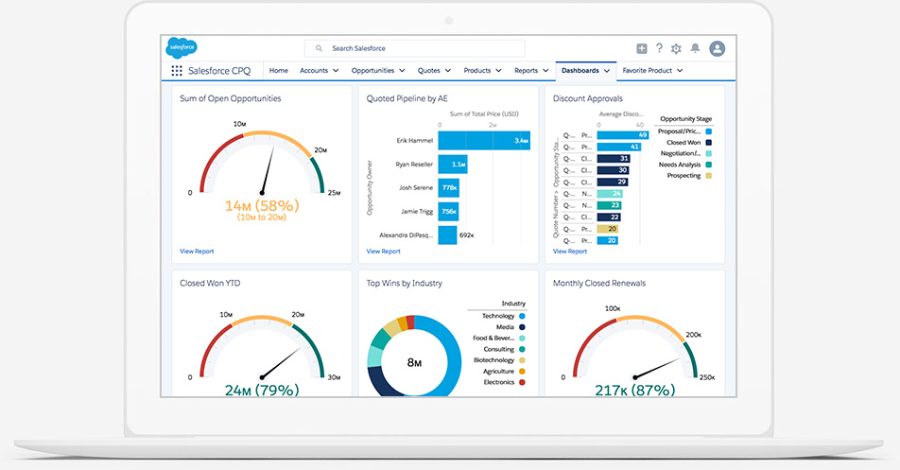
Task: Expand the Favorite Product dropdown chevron
Action: coord(680,71)
